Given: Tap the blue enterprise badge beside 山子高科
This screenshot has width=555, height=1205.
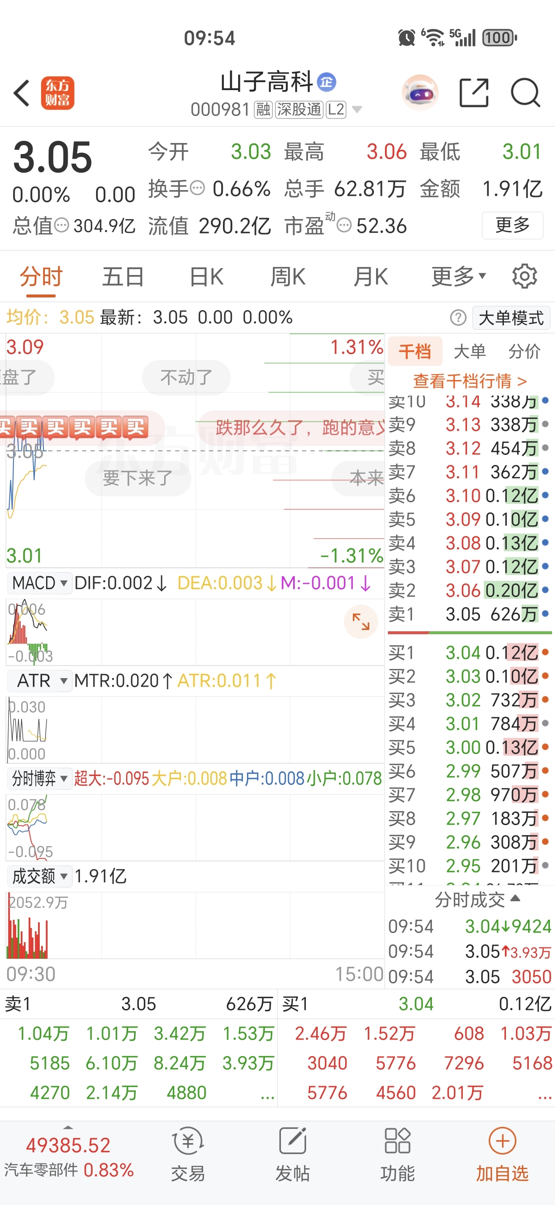Looking at the screenshot, I should 327,83.
